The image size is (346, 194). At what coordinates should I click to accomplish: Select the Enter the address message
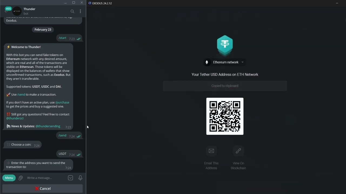coord(38,165)
